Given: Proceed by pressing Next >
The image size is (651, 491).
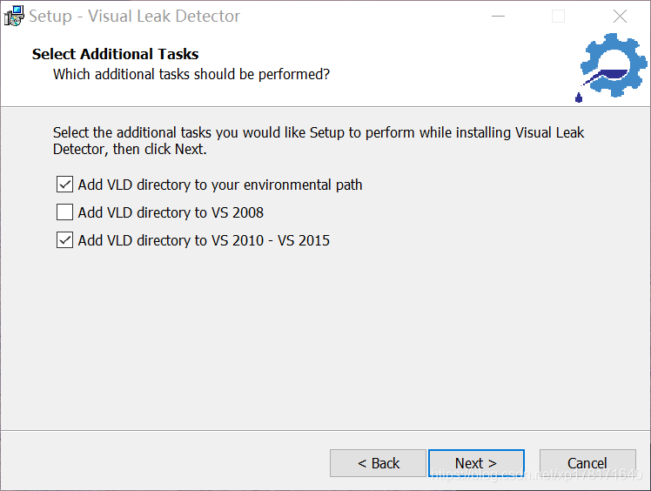Looking at the screenshot, I should tap(475, 463).
